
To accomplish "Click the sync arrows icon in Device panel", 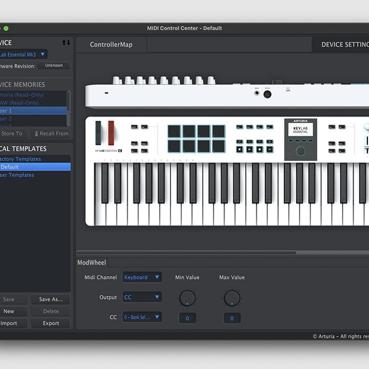I will click(x=66, y=43).
